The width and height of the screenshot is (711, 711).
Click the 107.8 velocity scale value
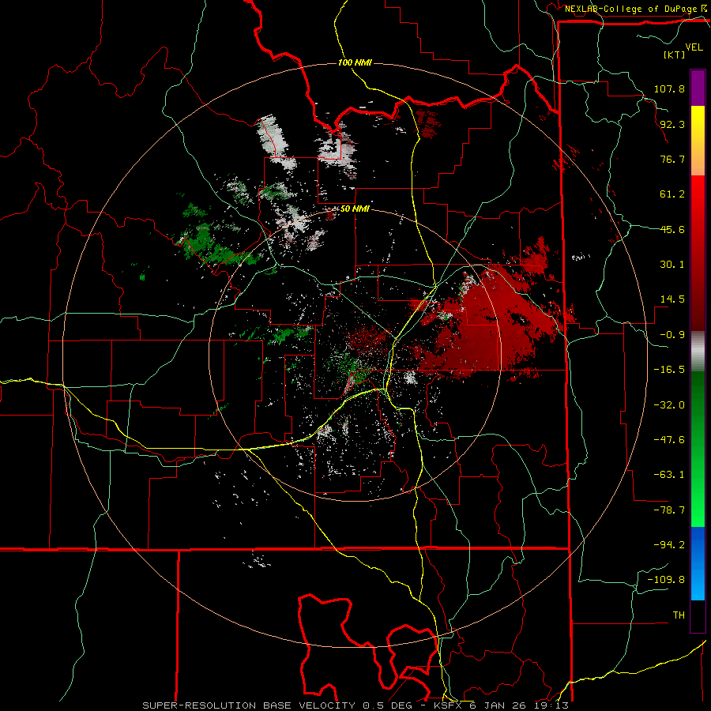pos(669,88)
